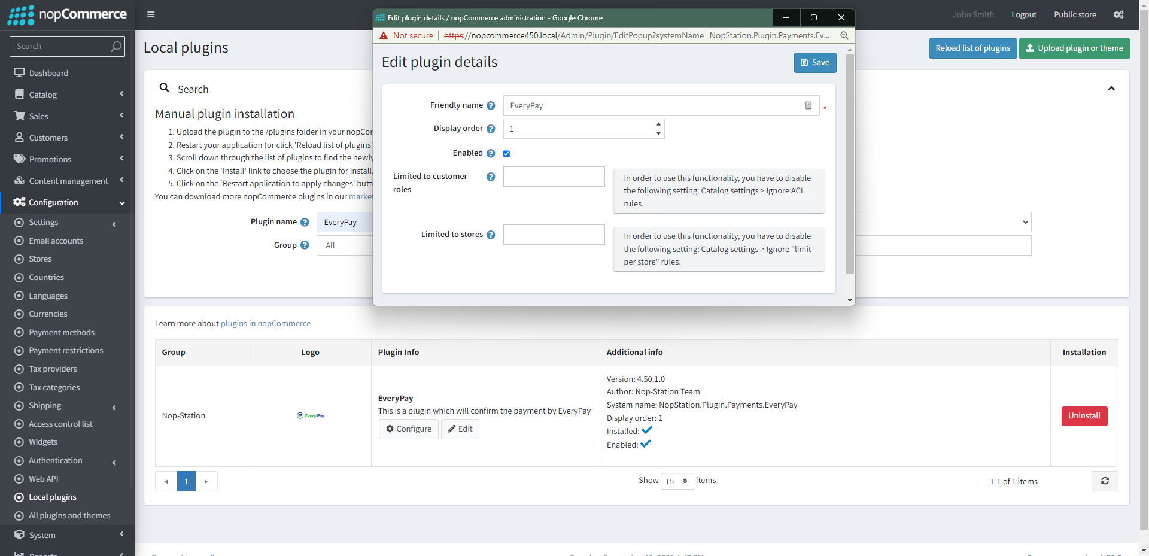Toggle the sidebar hamburger menu
The image size is (1149, 556).
pyautogui.click(x=151, y=14)
